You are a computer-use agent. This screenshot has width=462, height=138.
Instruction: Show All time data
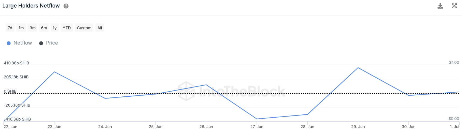tap(100, 28)
